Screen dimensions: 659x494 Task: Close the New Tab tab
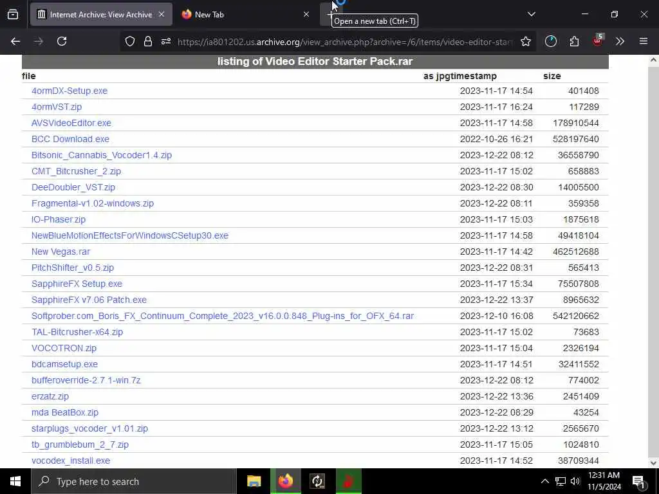(306, 14)
